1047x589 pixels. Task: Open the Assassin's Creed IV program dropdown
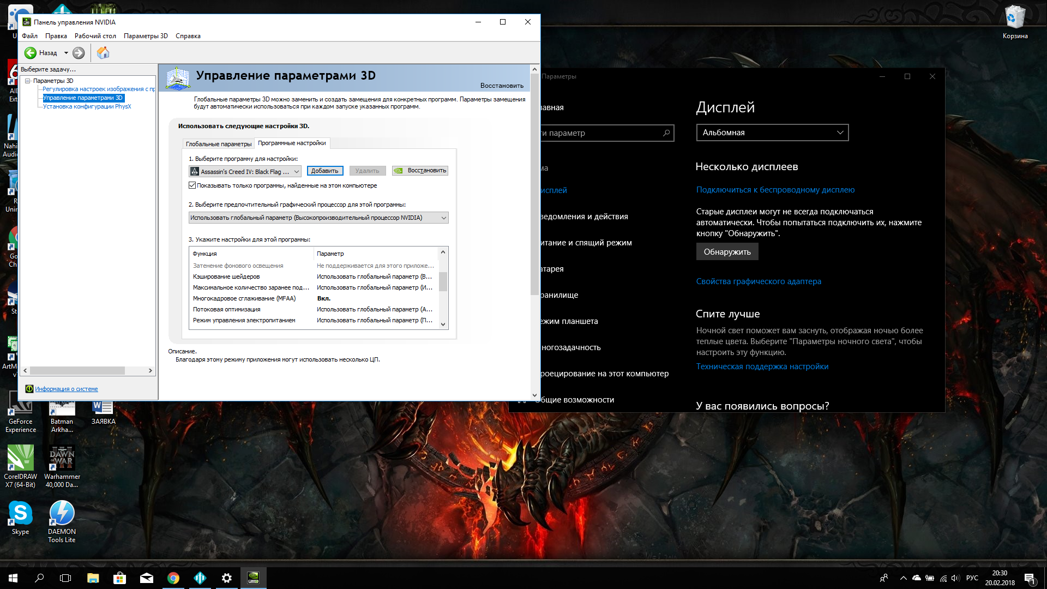tap(245, 171)
